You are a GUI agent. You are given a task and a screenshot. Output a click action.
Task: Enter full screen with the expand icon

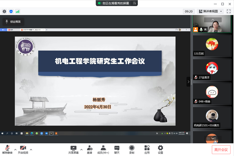point(229,11)
